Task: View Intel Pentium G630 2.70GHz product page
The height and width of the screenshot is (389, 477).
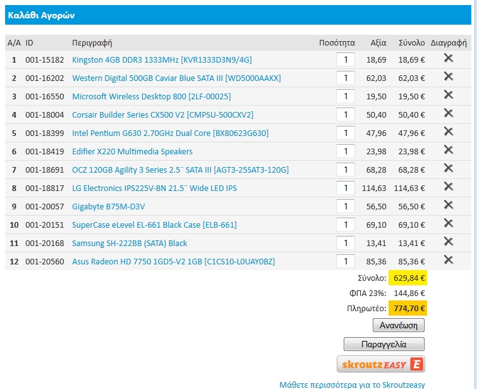Action: click(171, 133)
